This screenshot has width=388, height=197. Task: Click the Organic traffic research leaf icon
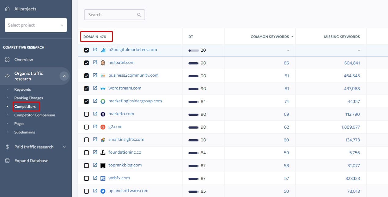coord(7,76)
